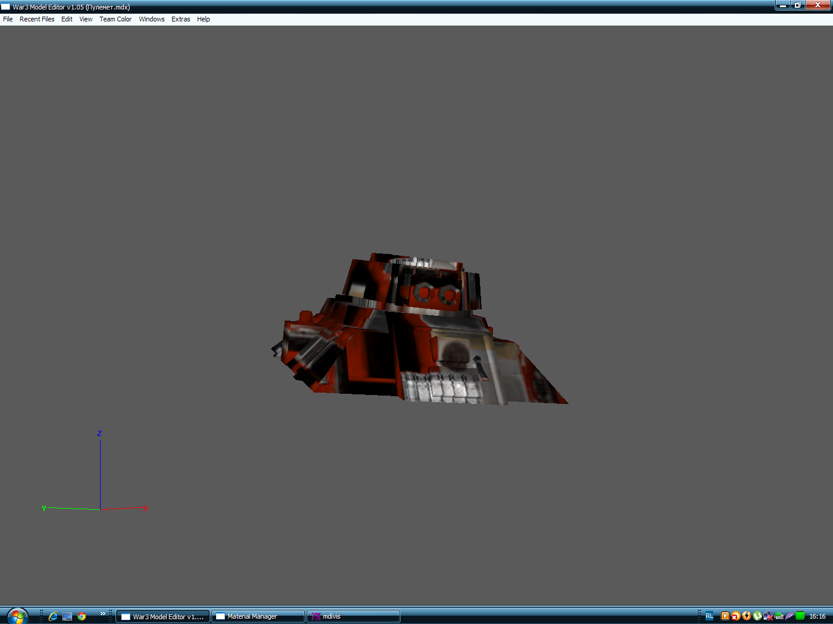Restore down the War3 Model Editor window
Screen dimensions: 833x624
(x=798, y=5)
